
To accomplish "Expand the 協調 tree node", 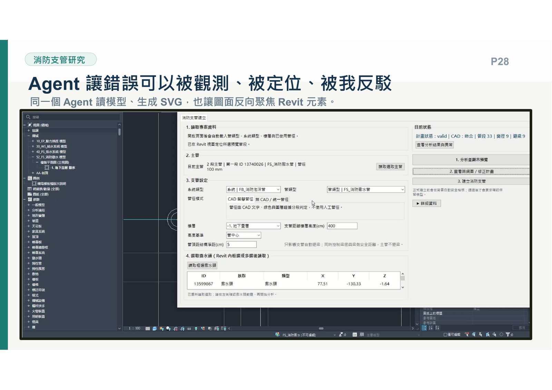I will (x=29, y=131).
